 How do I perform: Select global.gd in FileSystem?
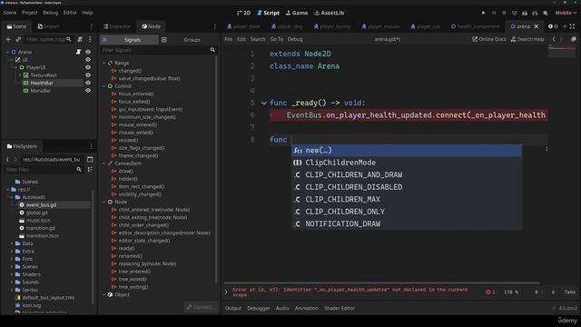(x=36, y=213)
